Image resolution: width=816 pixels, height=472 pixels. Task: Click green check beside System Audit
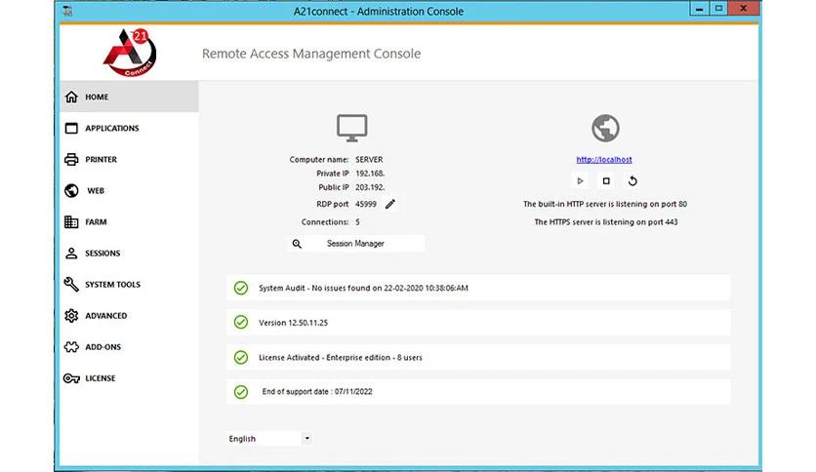point(241,288)
